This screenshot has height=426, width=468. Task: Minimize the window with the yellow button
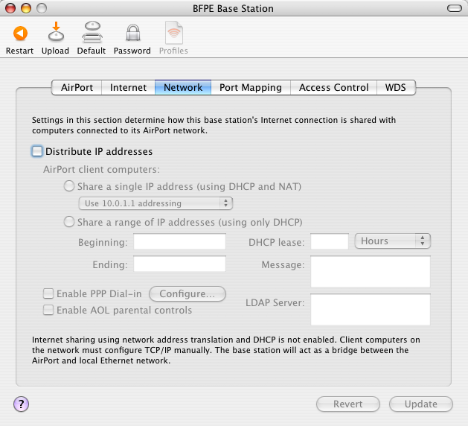(26, 8)
